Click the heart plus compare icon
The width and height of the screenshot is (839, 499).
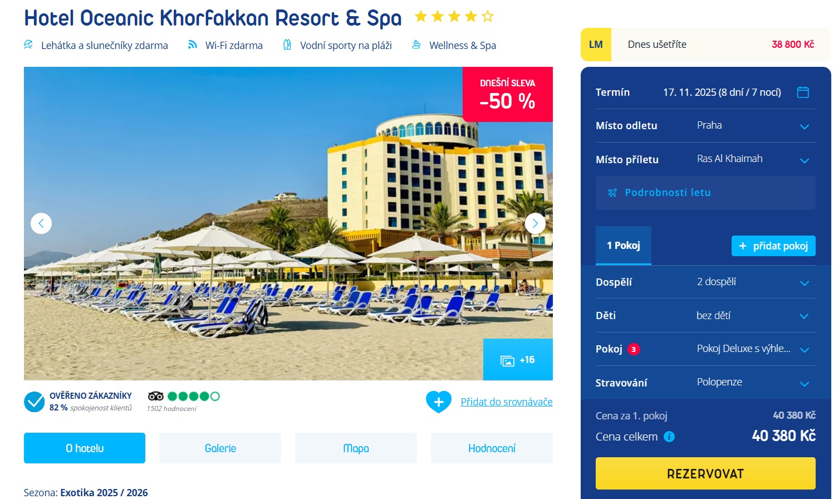(x=439, y=402)
